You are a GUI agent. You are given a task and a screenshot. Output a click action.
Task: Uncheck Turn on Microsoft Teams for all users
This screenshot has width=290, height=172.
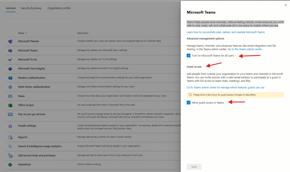[189, 56]
